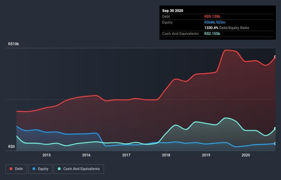Click the 2019 axis label
This screenshot has width=281, height=180.
pyautogui.click(x=206, y=155)
